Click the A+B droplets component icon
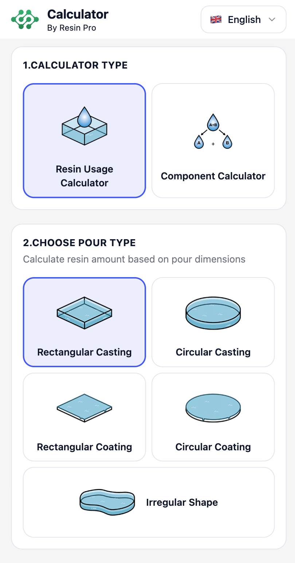This screenshot has height=563, width=295. point(213,131)
